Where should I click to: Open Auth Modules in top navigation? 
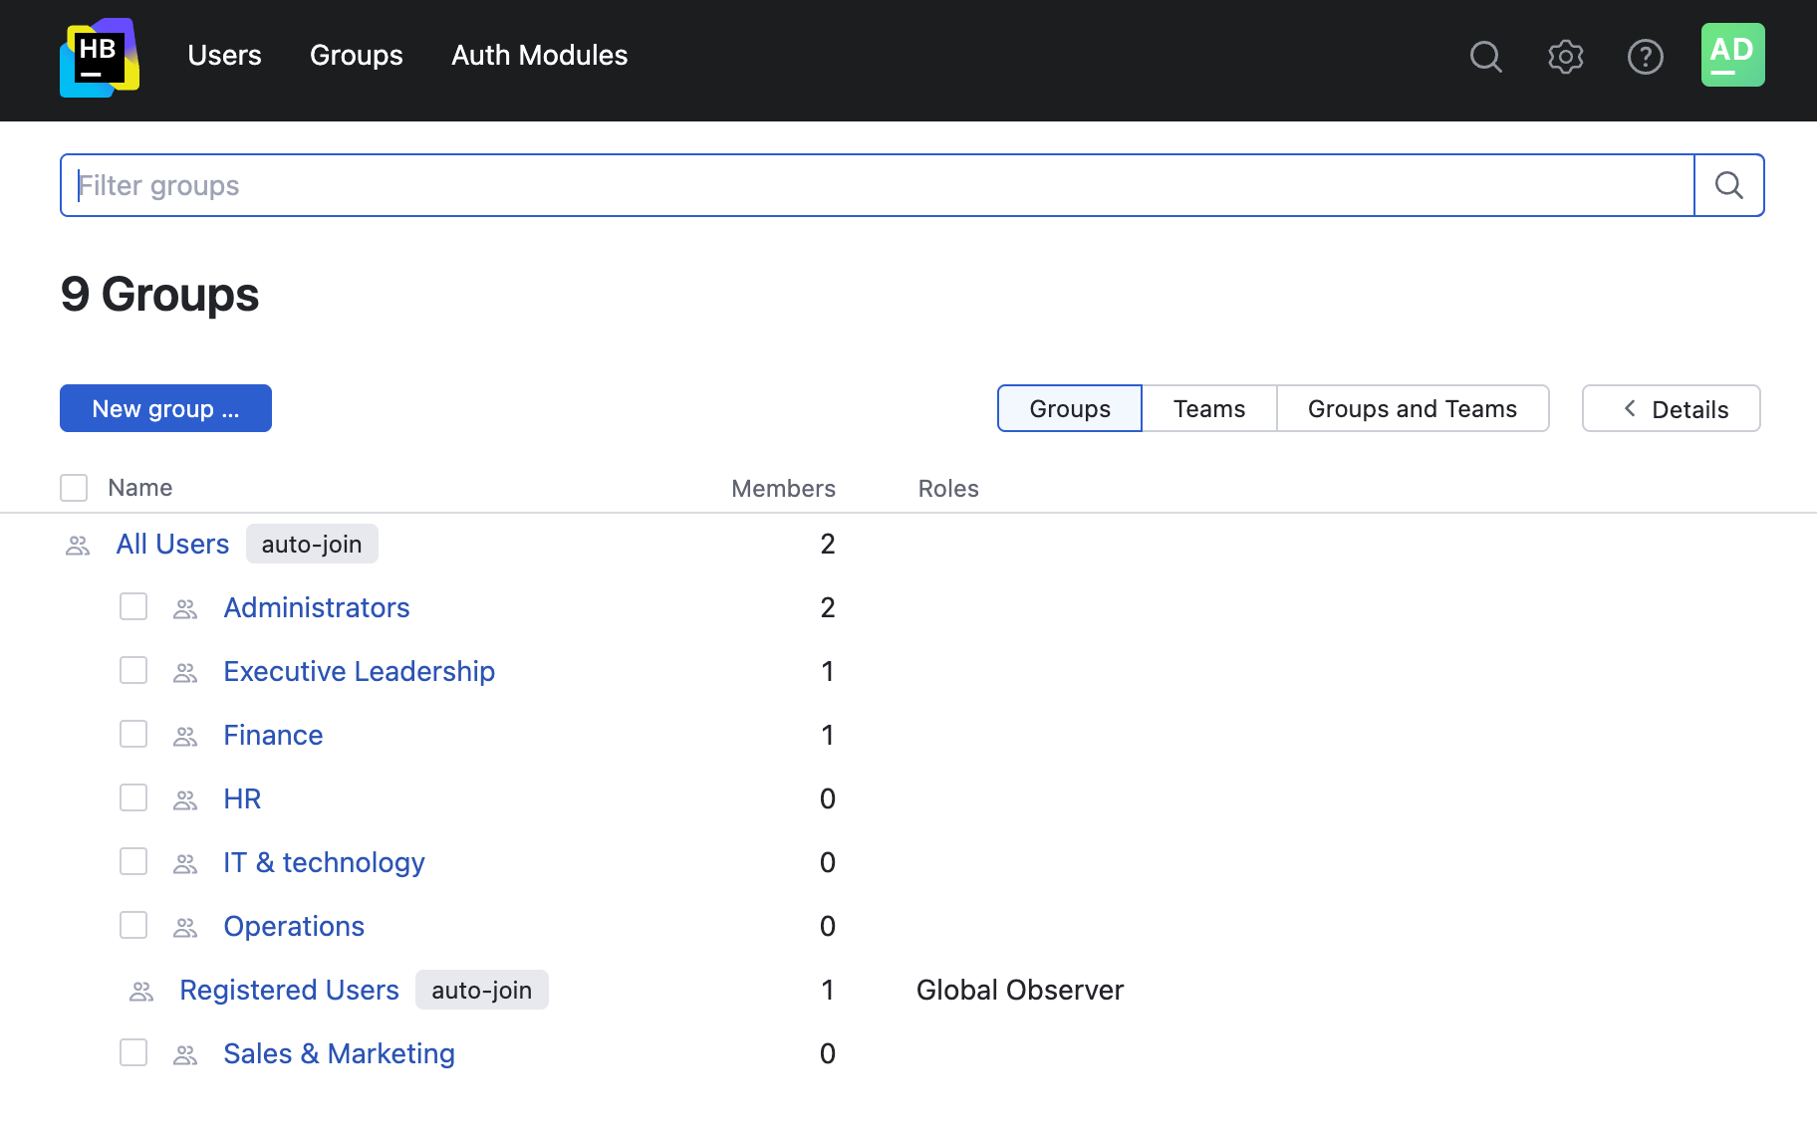(x=539, y=56)
